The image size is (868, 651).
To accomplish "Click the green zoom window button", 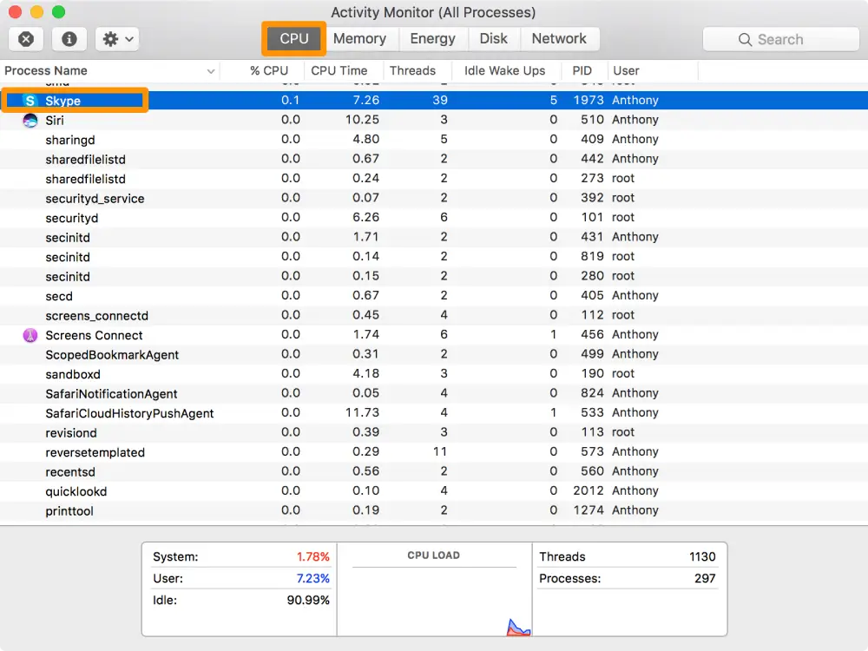I will click(x=58, y=11).
